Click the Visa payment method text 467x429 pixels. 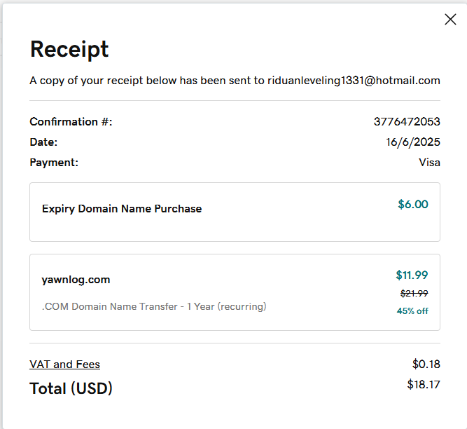429,163
